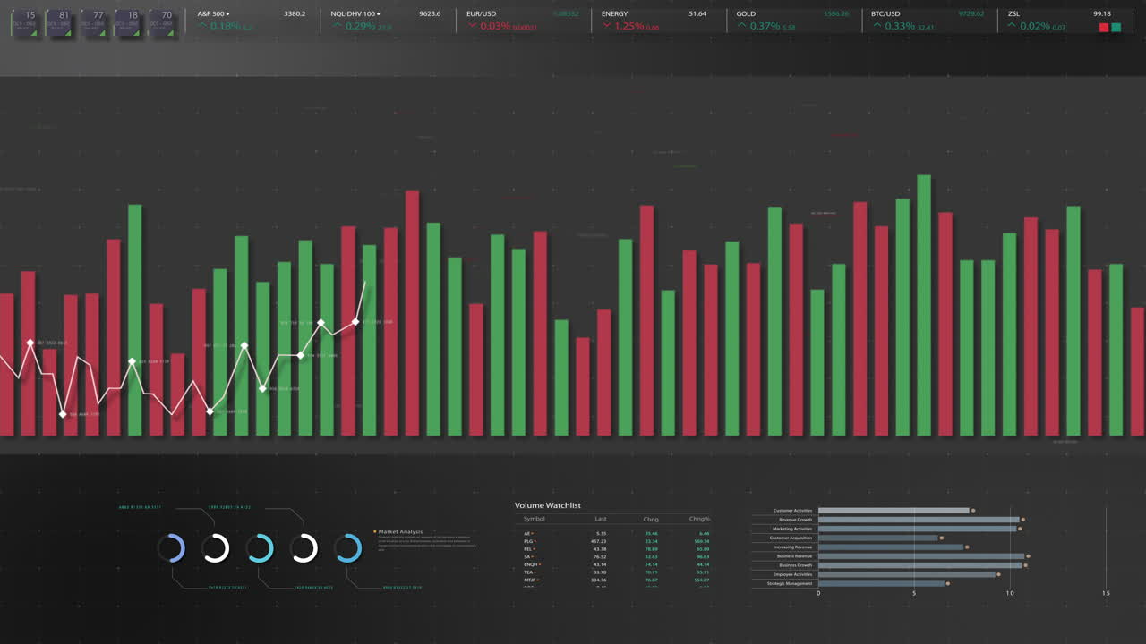Open the gauge widget displaying 70
Image resolution: width=1146 pixels, height=644 pixels.
162,20
